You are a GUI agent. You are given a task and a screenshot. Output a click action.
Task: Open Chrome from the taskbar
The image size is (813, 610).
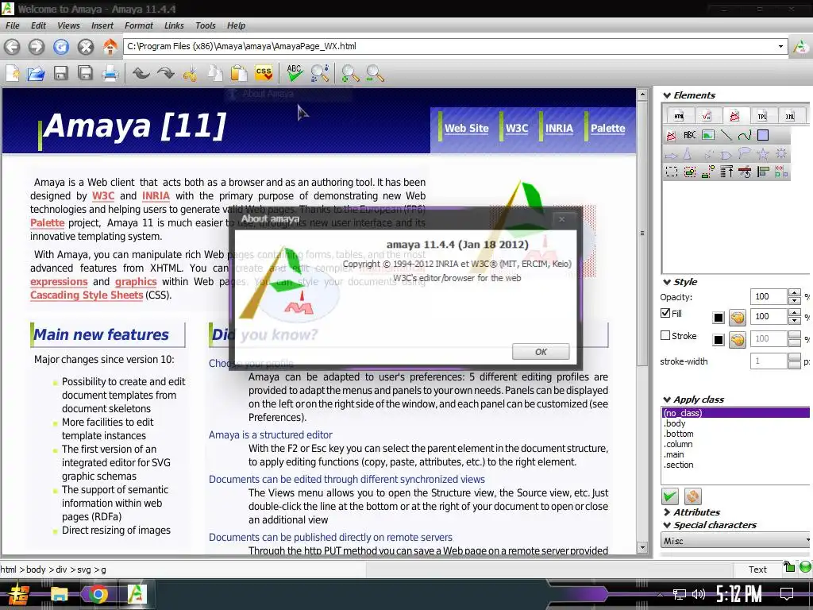97,594
